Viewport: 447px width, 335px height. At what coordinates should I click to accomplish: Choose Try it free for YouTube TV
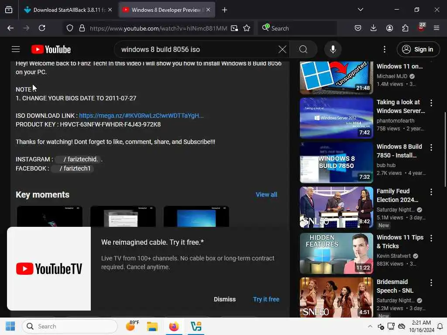266,299
